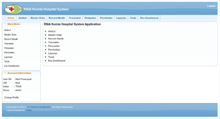Click Pembelian in the content bullet list
This screenshot has height=119, width=220.
click(54, 50)
